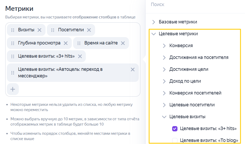Grab the drag handle of Время на сайте chip
The width and height of the screenshot is (245, 144).
coord(79,43)
